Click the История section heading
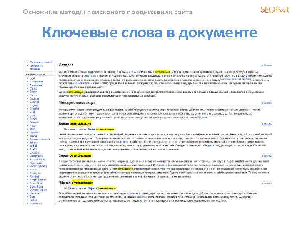Image resolution: width=300 pixels, height=225 pixels. (66, 65)
